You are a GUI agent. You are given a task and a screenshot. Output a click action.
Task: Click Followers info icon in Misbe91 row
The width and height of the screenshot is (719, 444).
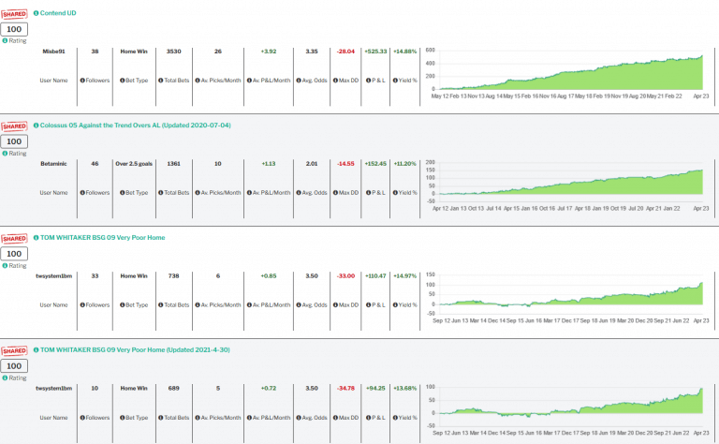82,81
